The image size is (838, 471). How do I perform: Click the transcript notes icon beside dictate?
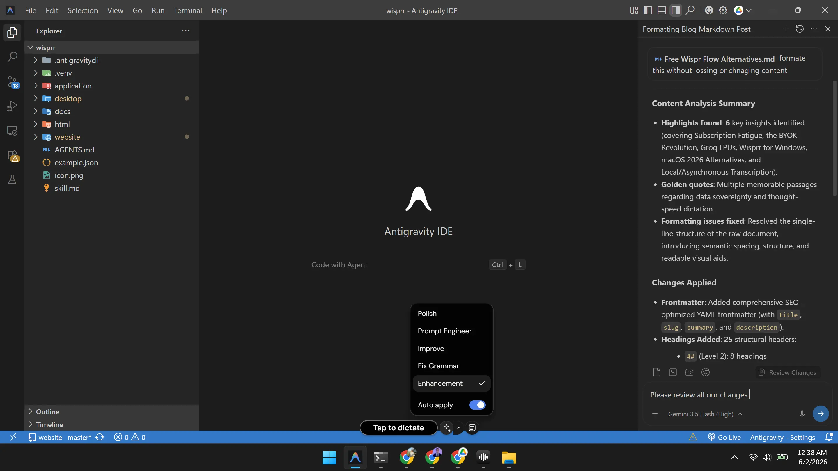pos(472,428)
